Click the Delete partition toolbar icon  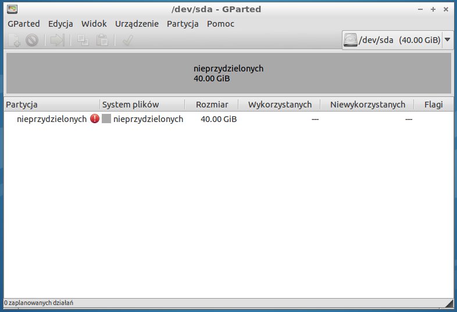(32, 40)
